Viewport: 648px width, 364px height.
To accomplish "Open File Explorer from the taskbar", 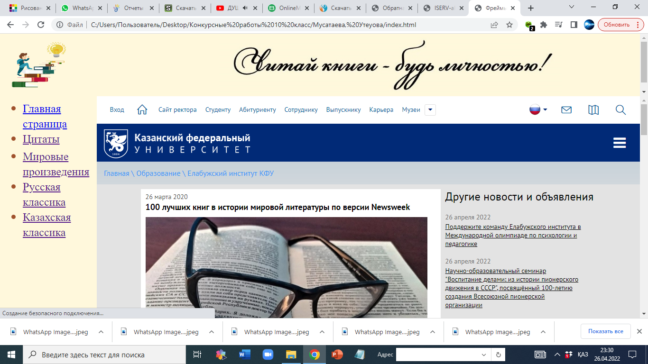I will tap(291, 354).
